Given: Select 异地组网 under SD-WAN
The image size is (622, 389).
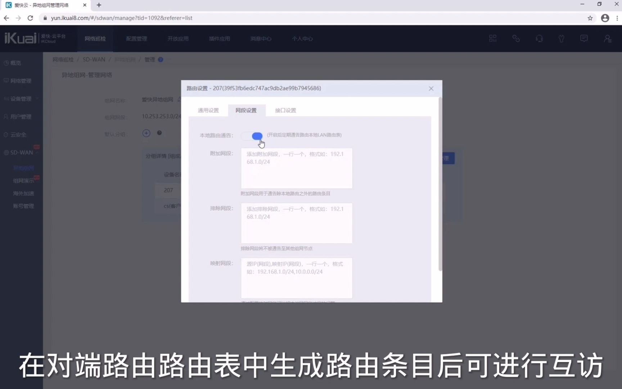Looking at the screenshot, I should pyautogui.click(x=23, y=168).
